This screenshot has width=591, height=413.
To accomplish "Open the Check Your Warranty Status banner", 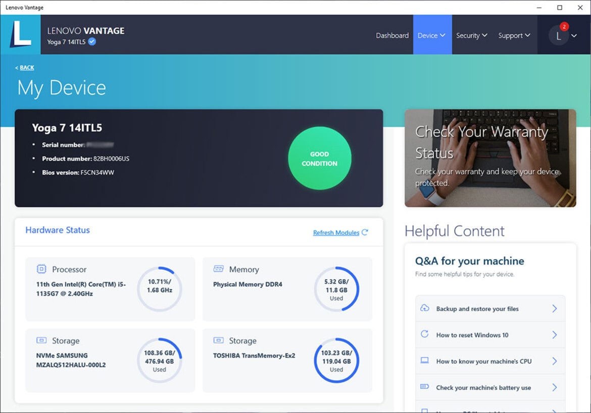I will [490, 158].
